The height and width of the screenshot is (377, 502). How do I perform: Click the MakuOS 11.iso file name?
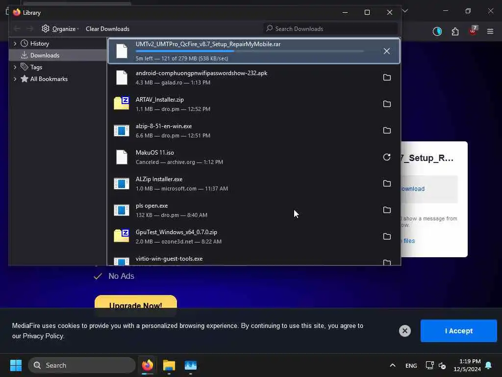tap(154, 153)
